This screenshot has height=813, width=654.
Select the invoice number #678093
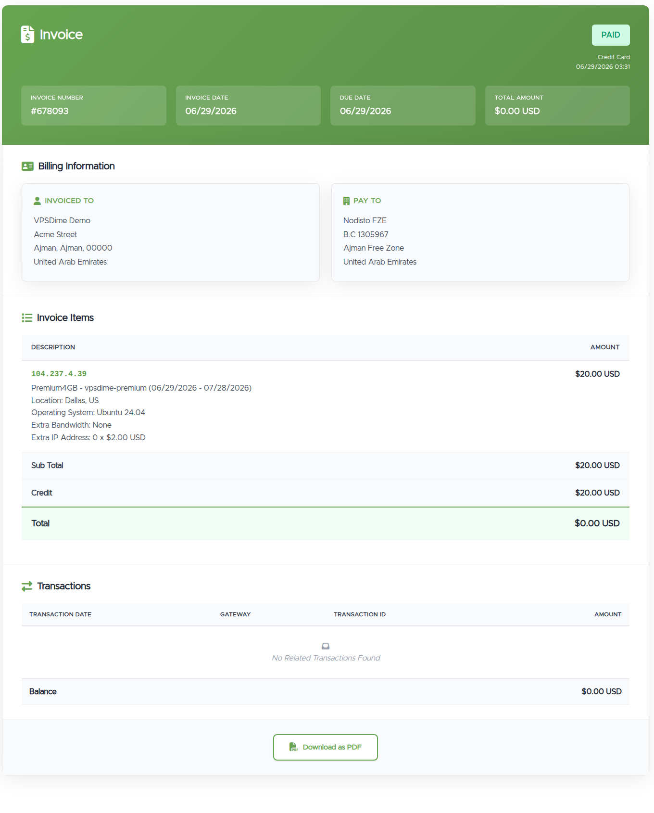(x=50, y=111)
